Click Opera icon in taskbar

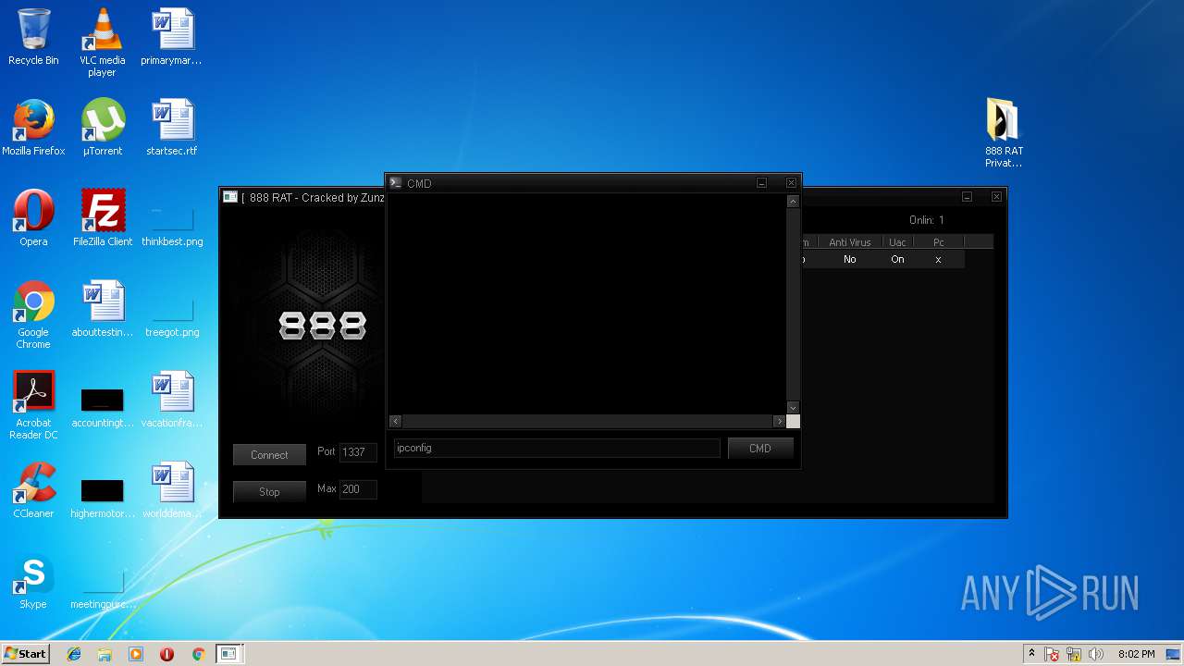pyautogui.click(x=166, y=654)
